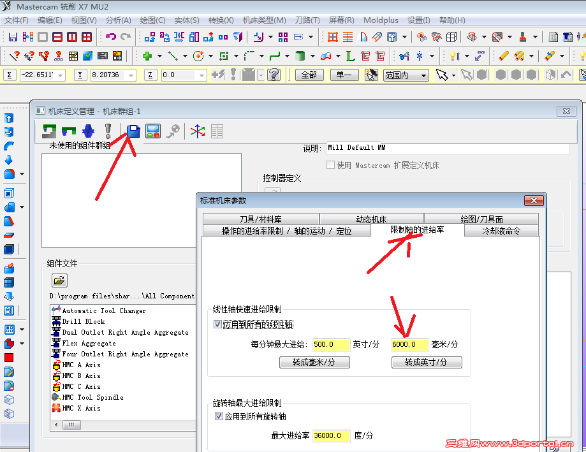Click the question mark help icon beside Z field
This screenshot has width=586, height=452.
coord(274,75)
